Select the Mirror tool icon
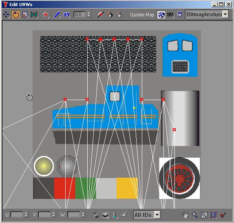This screenshot has width=234, height=223. 34,15
